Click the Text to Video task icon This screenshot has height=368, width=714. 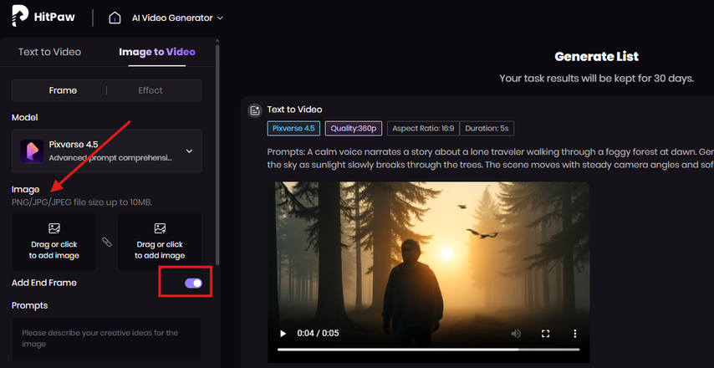(254, 110)
